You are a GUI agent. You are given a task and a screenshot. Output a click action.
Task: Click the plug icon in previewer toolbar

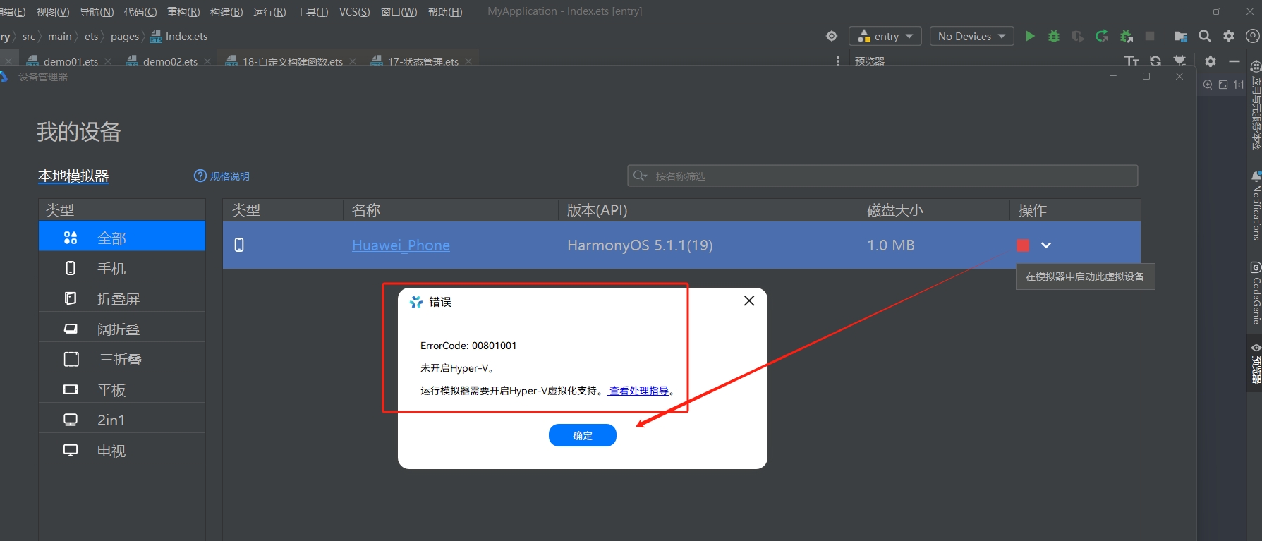(x=1179, y=61)
